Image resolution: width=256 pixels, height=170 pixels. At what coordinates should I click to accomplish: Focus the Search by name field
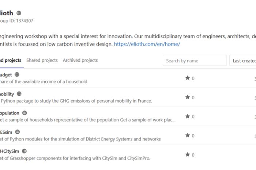pos(195,61)
